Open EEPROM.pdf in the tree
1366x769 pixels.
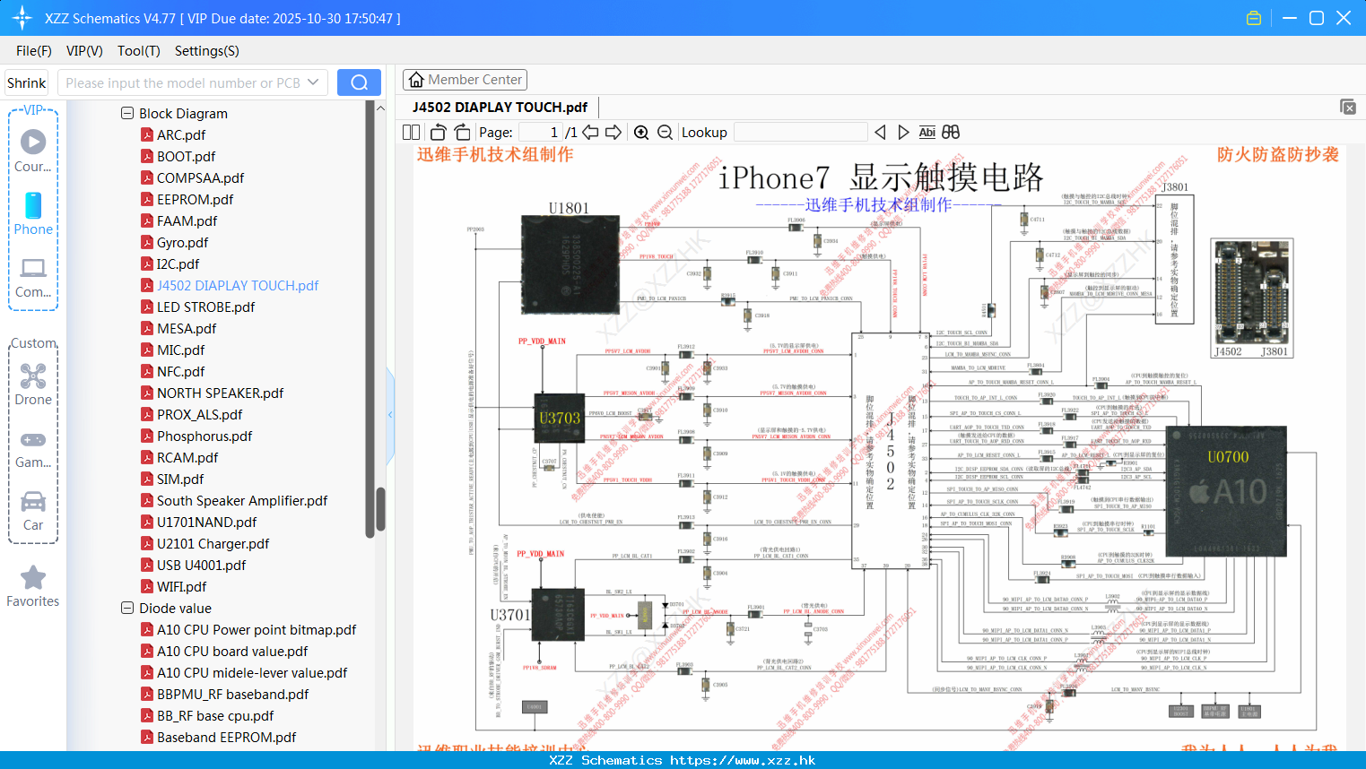pos(195,199)
